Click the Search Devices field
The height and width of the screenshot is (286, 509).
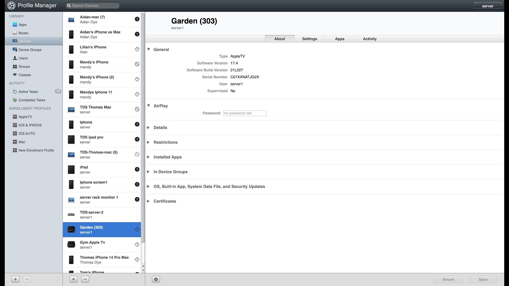pos(93,6)
